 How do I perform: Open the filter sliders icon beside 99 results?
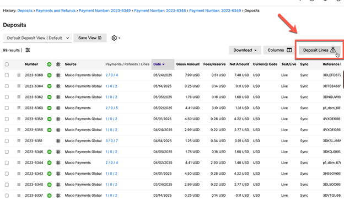tap(28, 50)
